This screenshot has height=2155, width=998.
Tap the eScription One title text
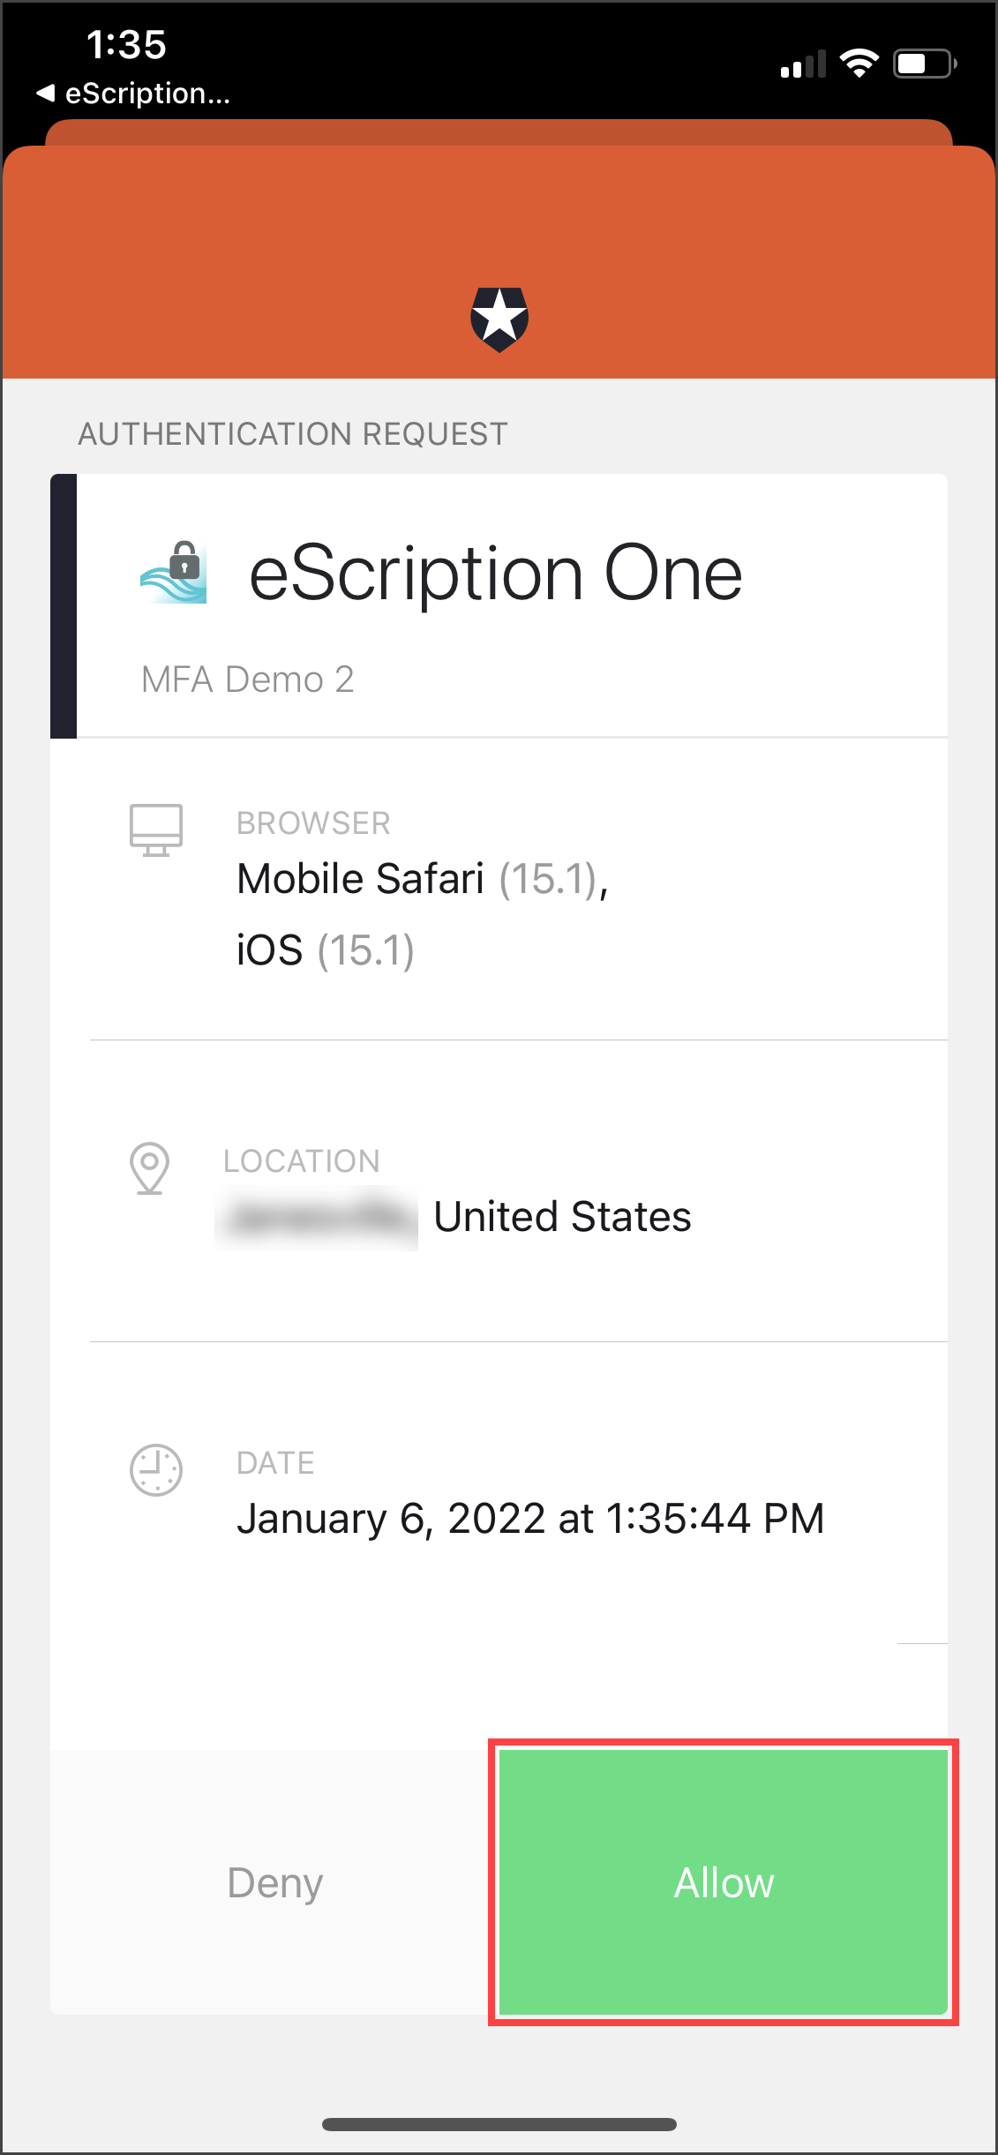[496, 574]
